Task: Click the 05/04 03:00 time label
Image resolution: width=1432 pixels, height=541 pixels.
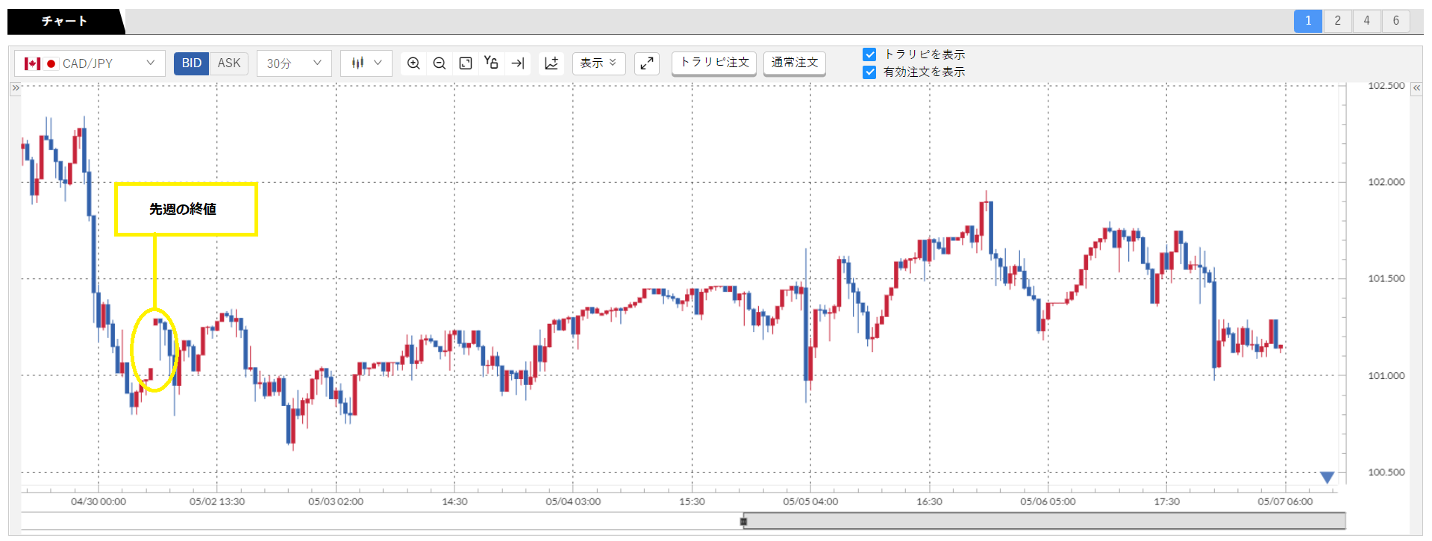Action: click(573, 501)
